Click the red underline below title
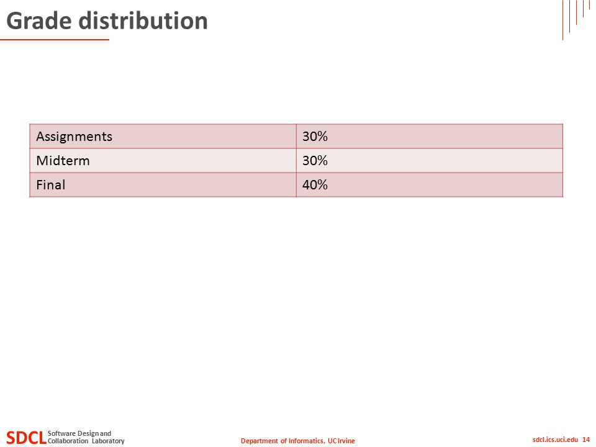 (55, 40)
